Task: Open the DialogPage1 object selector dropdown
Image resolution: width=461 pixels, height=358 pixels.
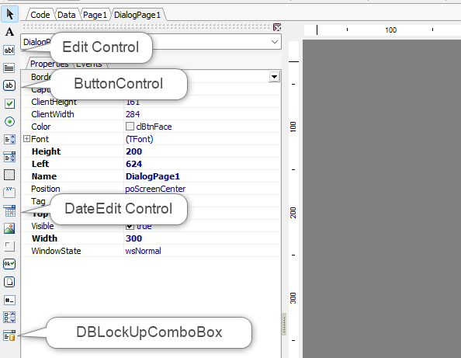Action: click(x=274, y=42)
